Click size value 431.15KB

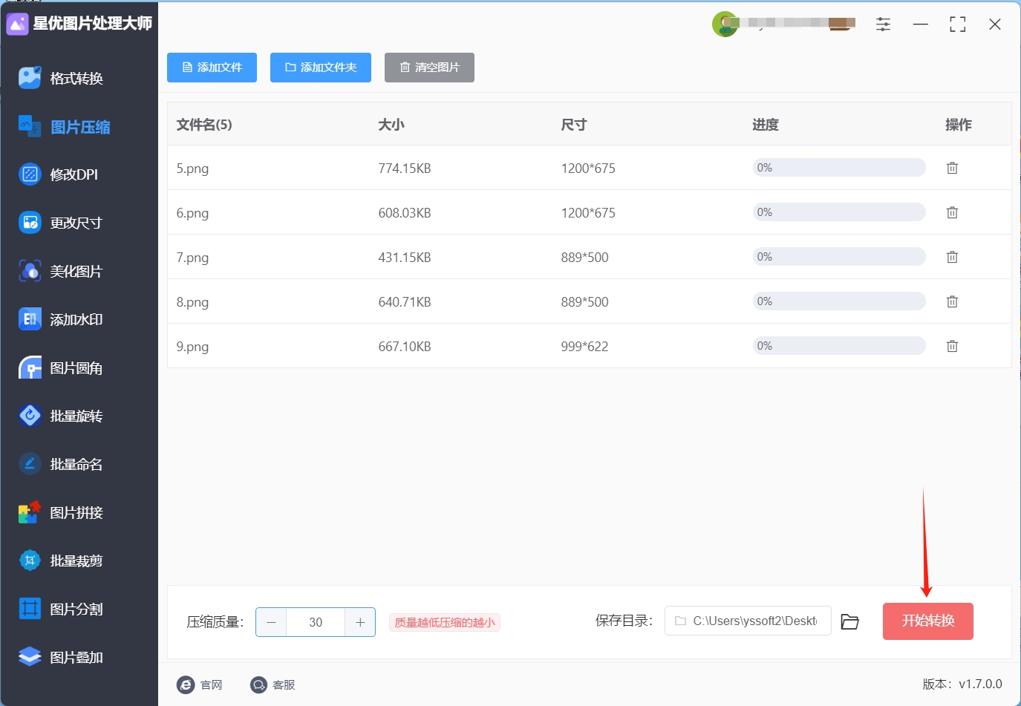[x=405, y=258]
